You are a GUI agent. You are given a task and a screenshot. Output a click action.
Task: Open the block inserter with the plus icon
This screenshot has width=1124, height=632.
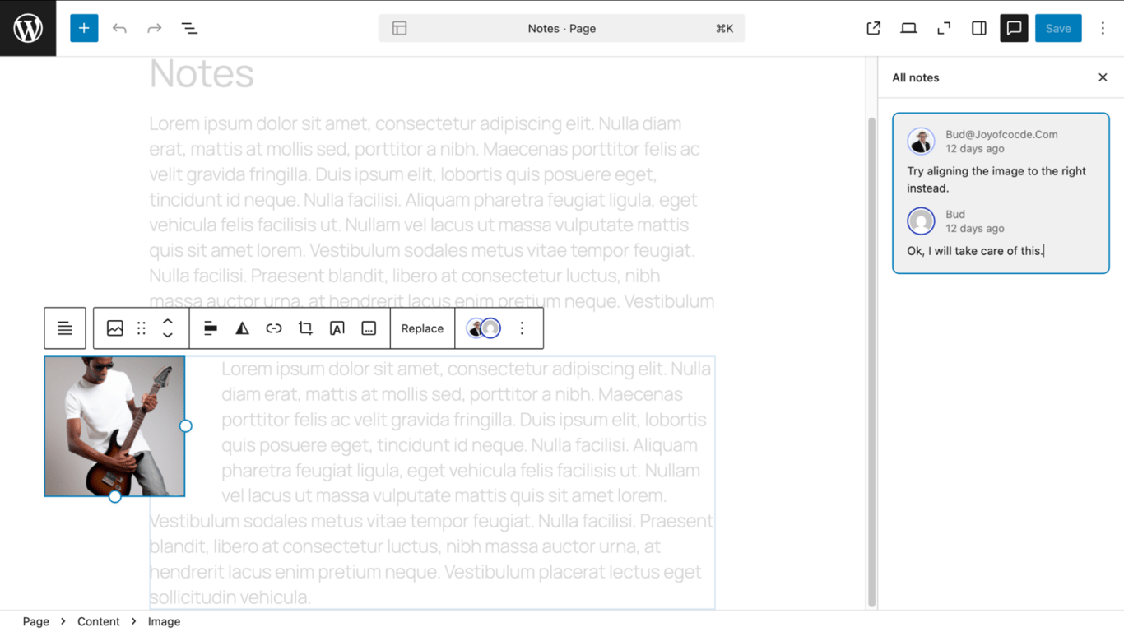[83, 27]
